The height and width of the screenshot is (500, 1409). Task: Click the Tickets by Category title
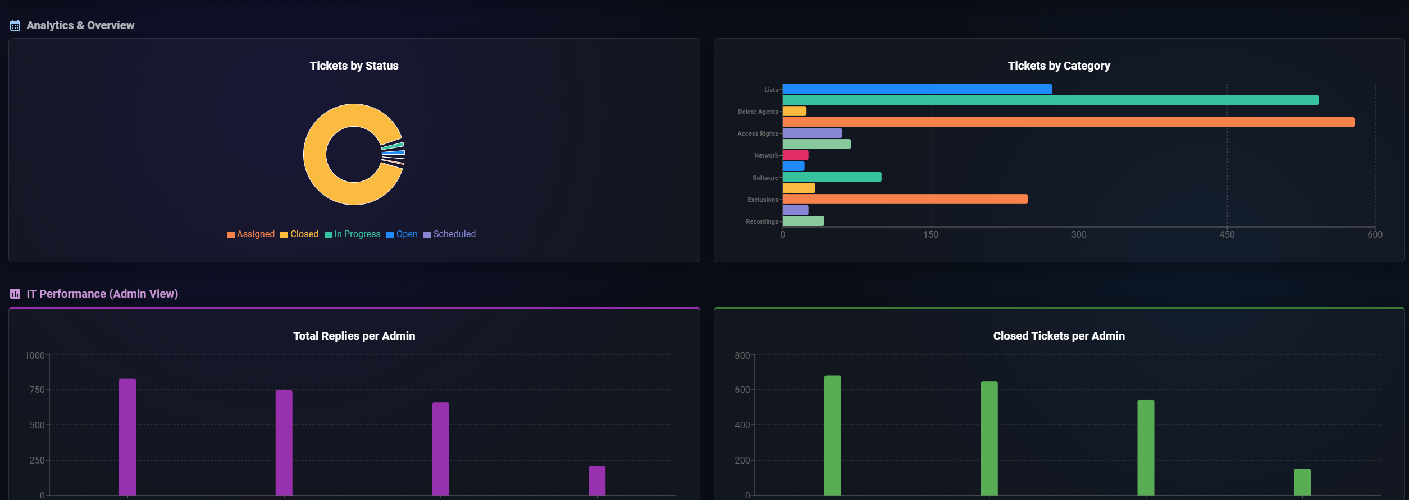(1059, 66)
